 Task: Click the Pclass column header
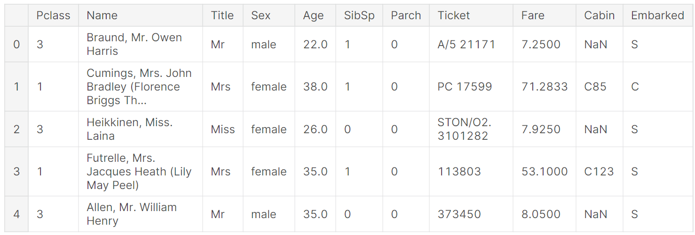point(53,15)
